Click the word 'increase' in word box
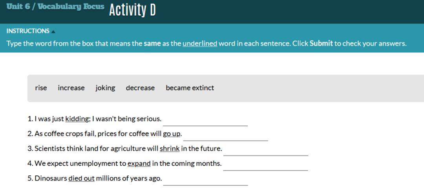Image resolution: width=424 pixels, height=195 pixels. click(x=71, y=88)
